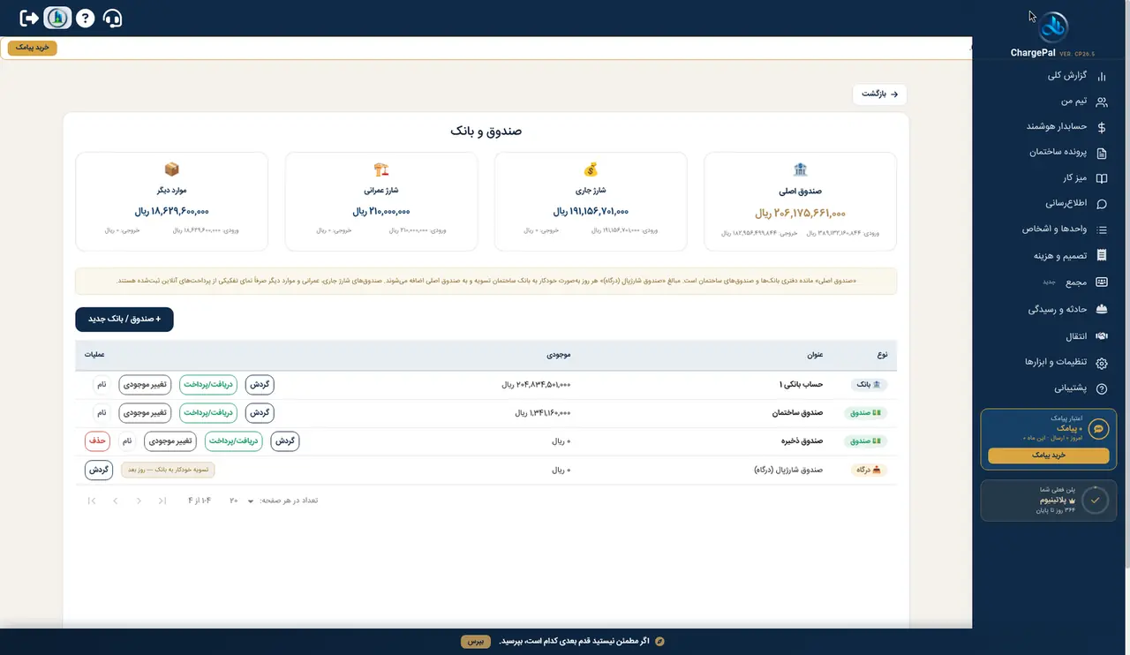Click تغییر موجودی for حساب بانکی 1
Image resolution: width=1130 pixels, height=655 pixels.
[146, 385]
